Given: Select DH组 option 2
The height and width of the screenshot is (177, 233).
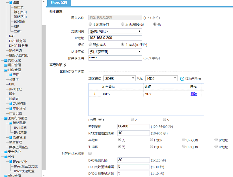Looking at the screenshot, I should 132,120.
